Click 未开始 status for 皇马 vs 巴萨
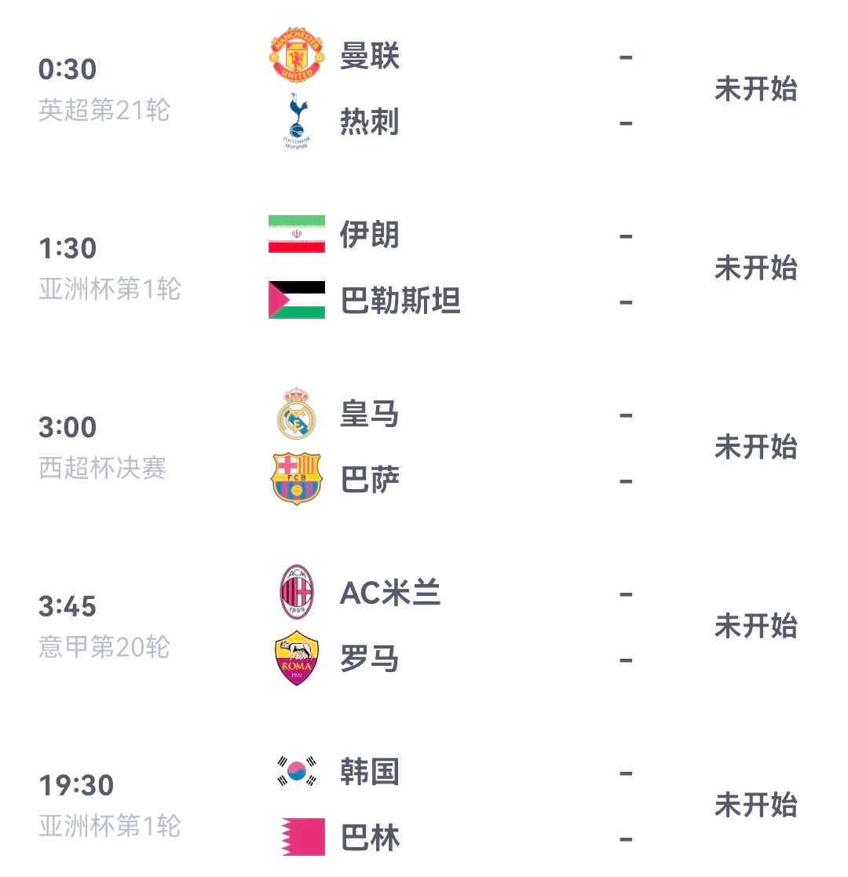Image resolution: width=848 pixels, height=877 pixels. coord(755,447)
